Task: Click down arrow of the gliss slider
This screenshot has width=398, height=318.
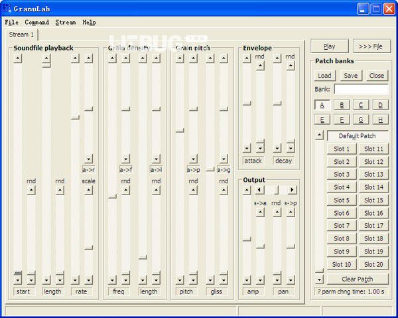Action: [x=210, y=280]
